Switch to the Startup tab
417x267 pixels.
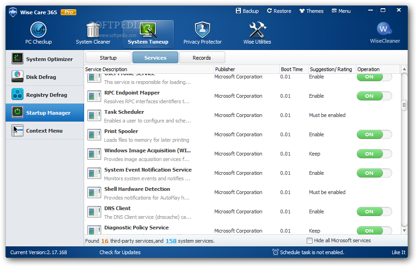108,58
